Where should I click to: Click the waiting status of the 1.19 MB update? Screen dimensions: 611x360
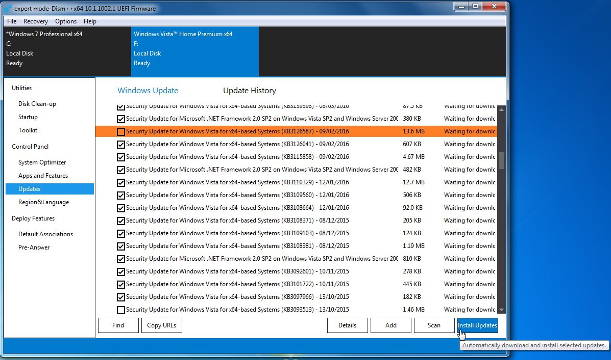(470, 246)
